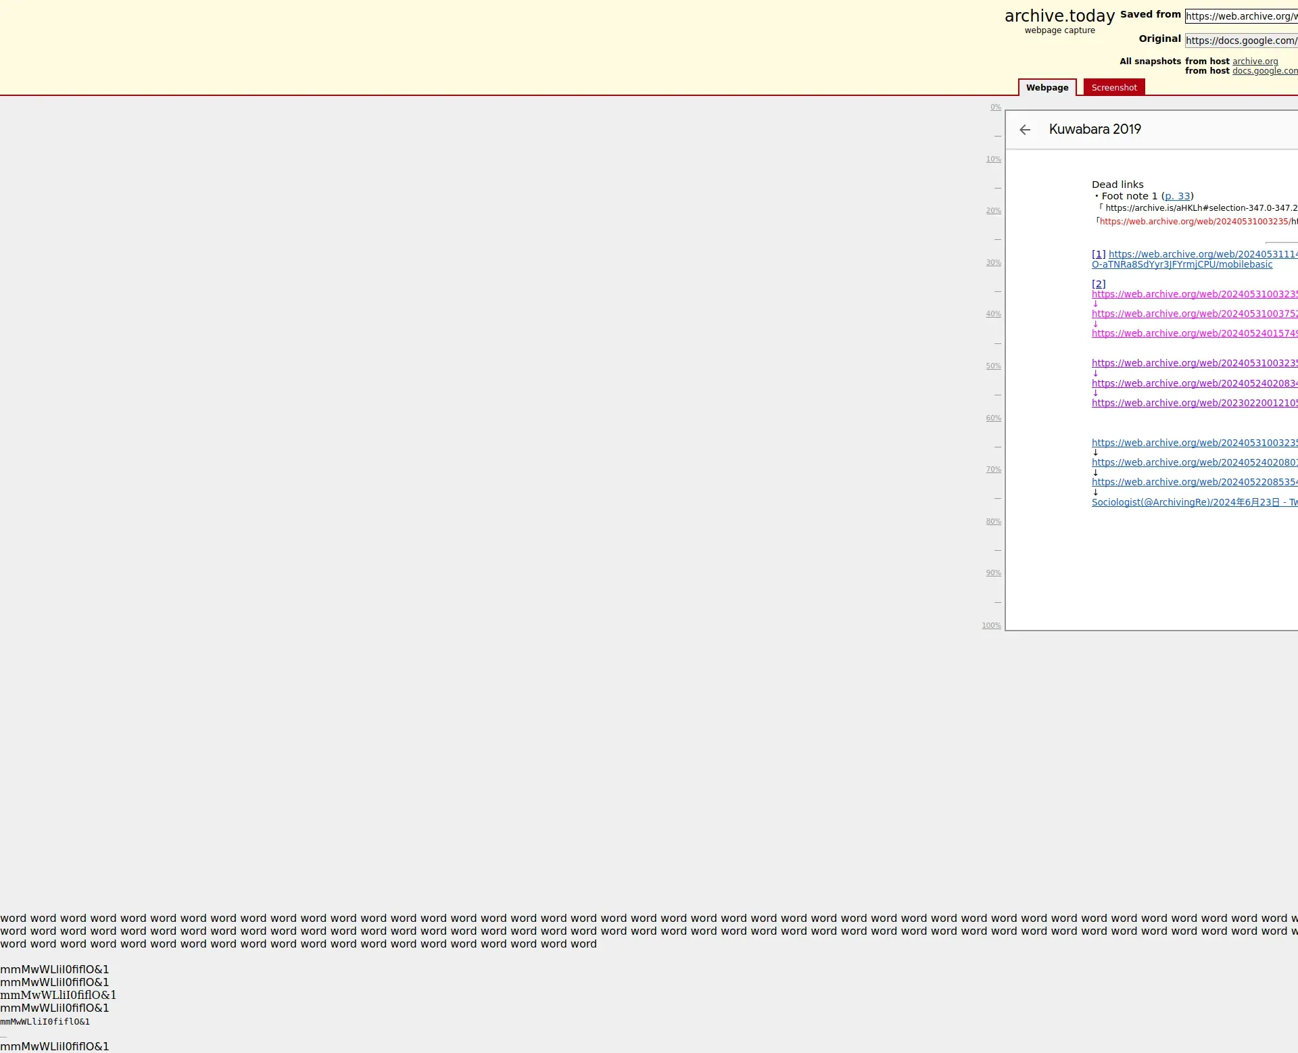Image resolution: width=1298 pixels, height=1053 pixels.
Task: Jump to 30% scroll marker
Action: coord(993,263)
